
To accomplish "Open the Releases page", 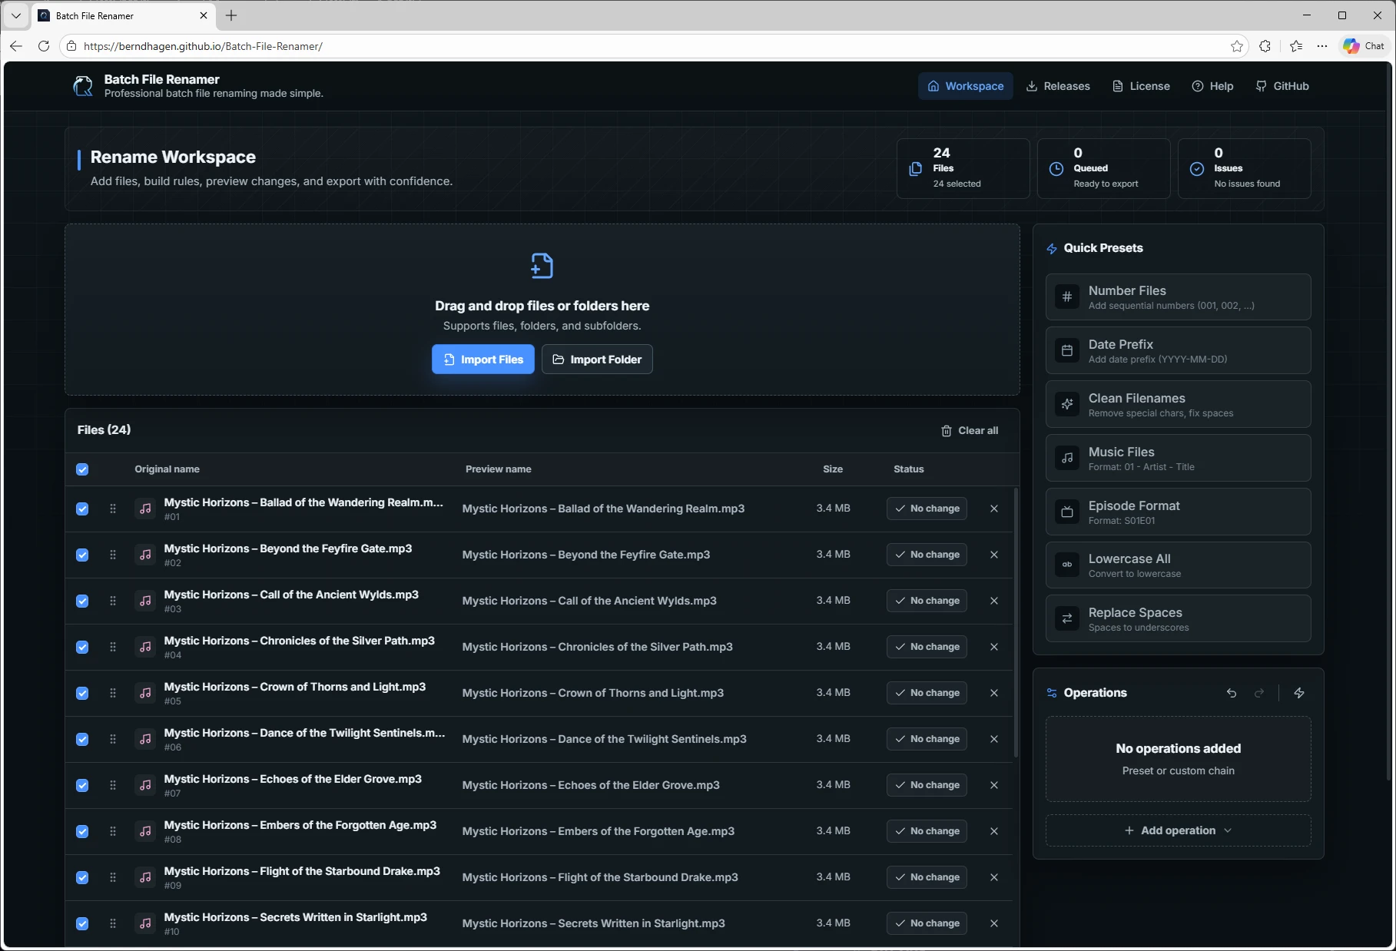I will [x=1058, y=86].
